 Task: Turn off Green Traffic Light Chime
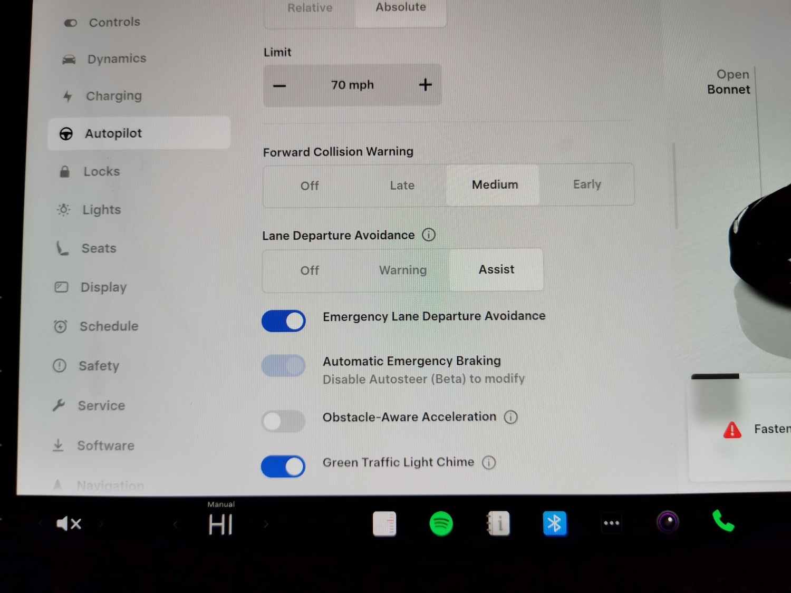click(x=283, y=466)
